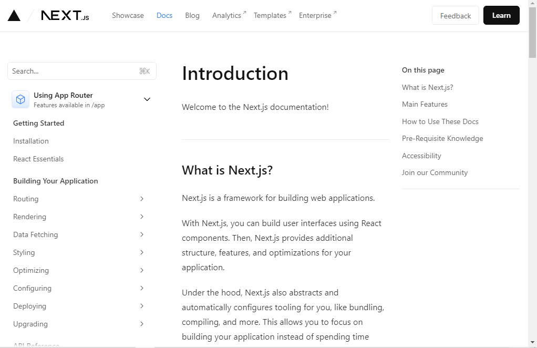Open the Analytics external link
The image size is (537, 348).
(229, 15)
